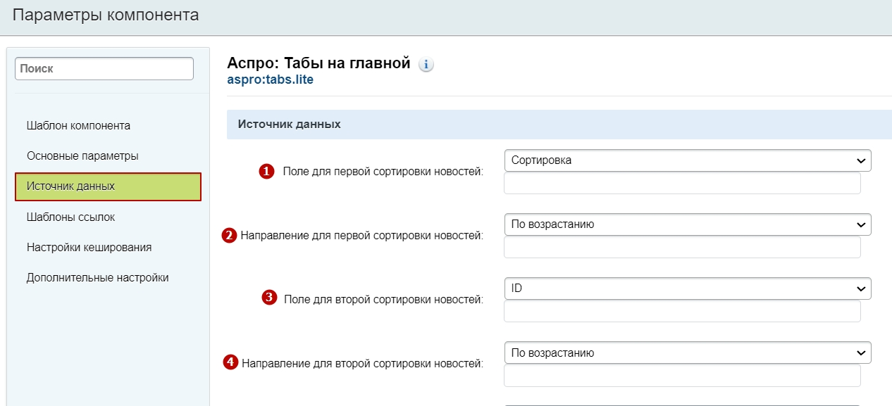Image resolution: width=892 pixels, height=406 pixels.
Task: Click the info icon beside Аспро: Табы на главной
Action: pos(426,65)
